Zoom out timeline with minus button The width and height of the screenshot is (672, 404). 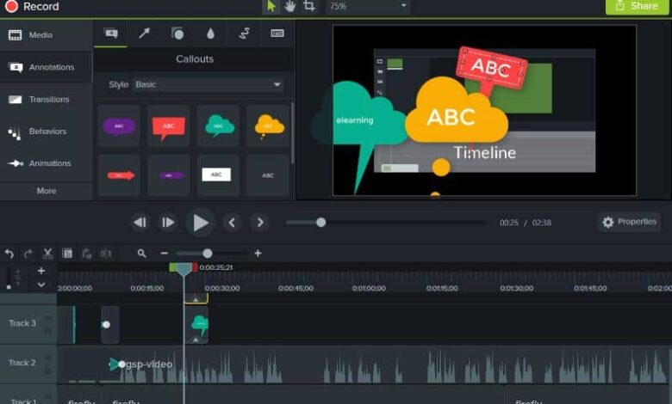pyautogui.click(x=165, y=254)
